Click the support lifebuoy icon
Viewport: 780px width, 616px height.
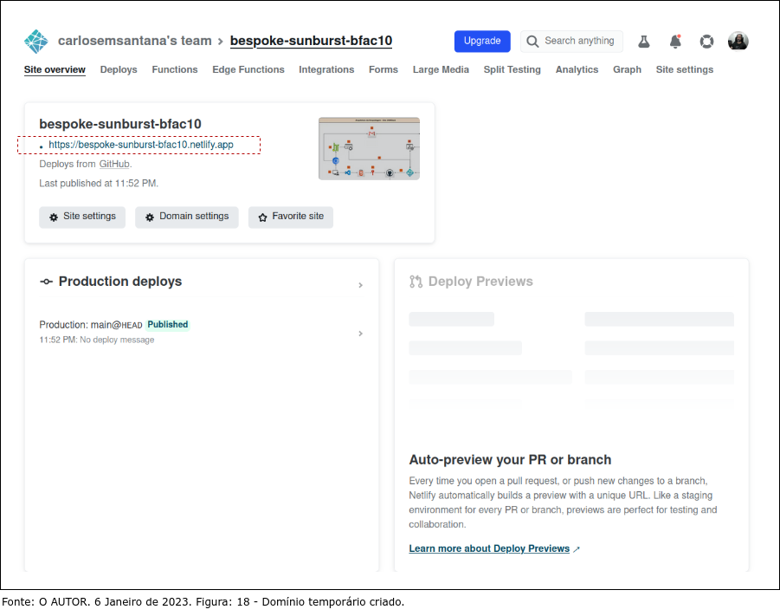[706, 42]
